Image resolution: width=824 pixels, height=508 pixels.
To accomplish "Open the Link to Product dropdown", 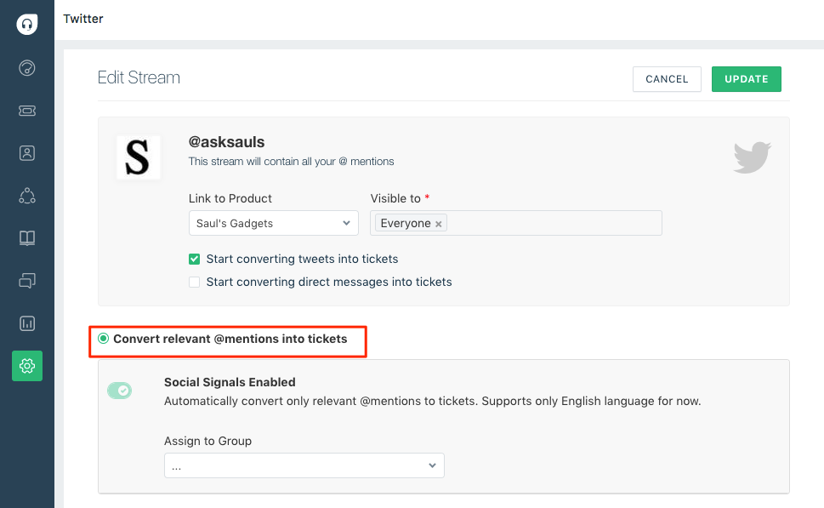I will [273, 223].
